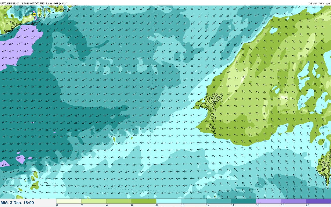331x207 pixels.
Task: Select the 18–20 purple legend swatch
Action: [294, 201]
